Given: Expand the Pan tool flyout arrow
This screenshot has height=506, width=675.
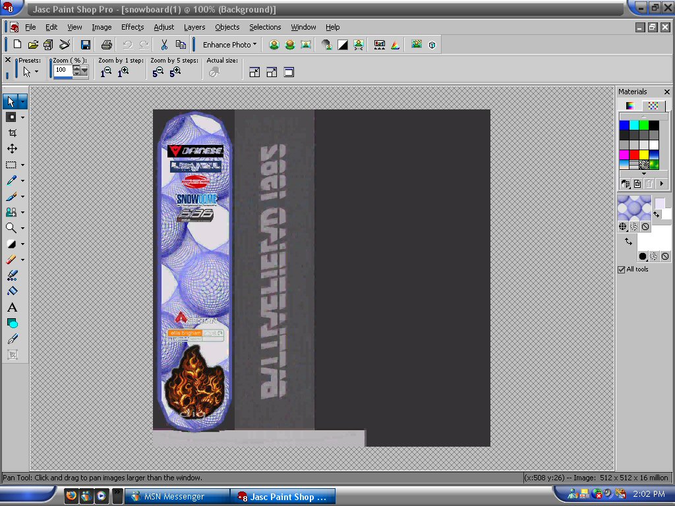Looking at the screenshot, I should [23, 101].
